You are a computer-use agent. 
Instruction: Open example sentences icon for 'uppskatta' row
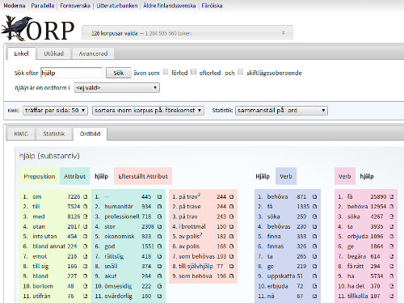314,276
